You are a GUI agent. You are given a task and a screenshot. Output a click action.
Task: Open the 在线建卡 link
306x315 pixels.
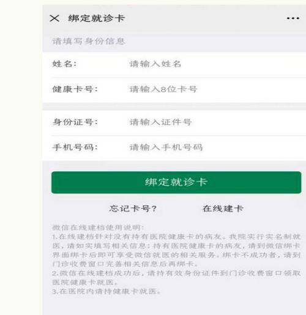pos(223,209)
